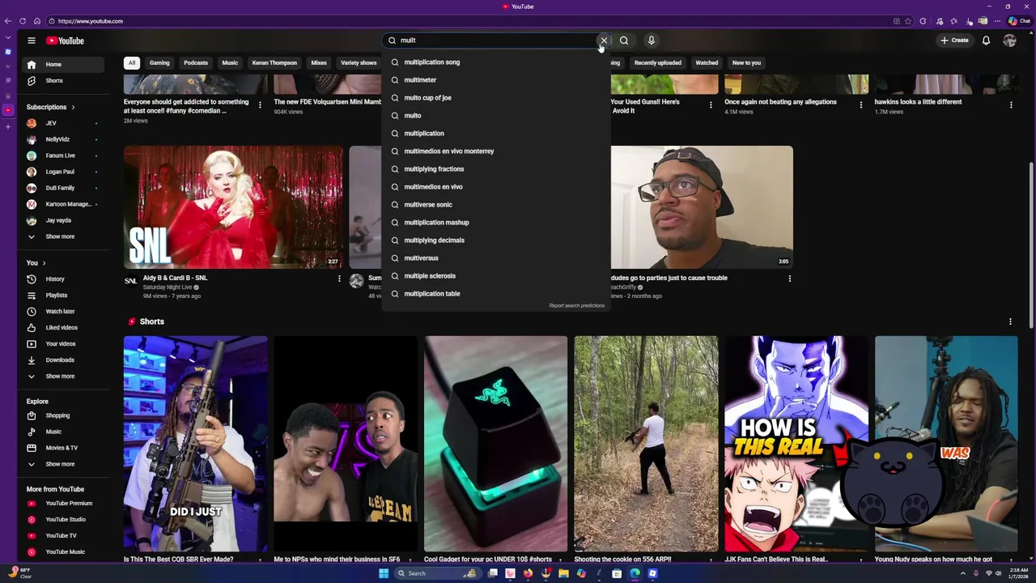Open the 'HOW IS THIS REAL' JJK short
1036x583 pixels.
tap(796, 444)
